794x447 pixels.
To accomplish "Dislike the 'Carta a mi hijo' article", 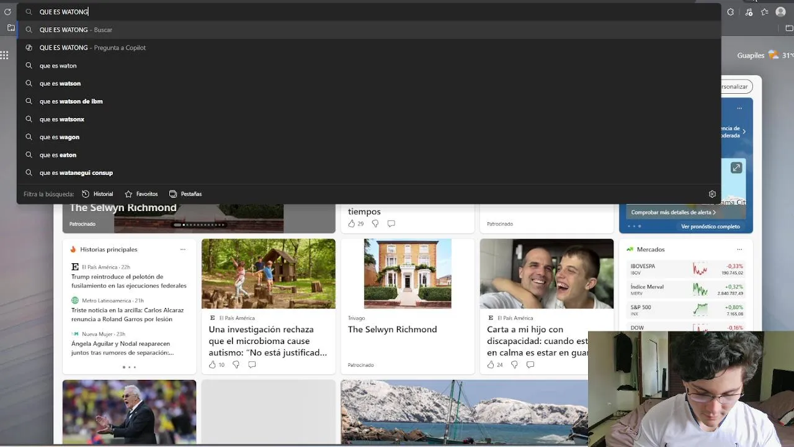I will click(x=514, y=364).
